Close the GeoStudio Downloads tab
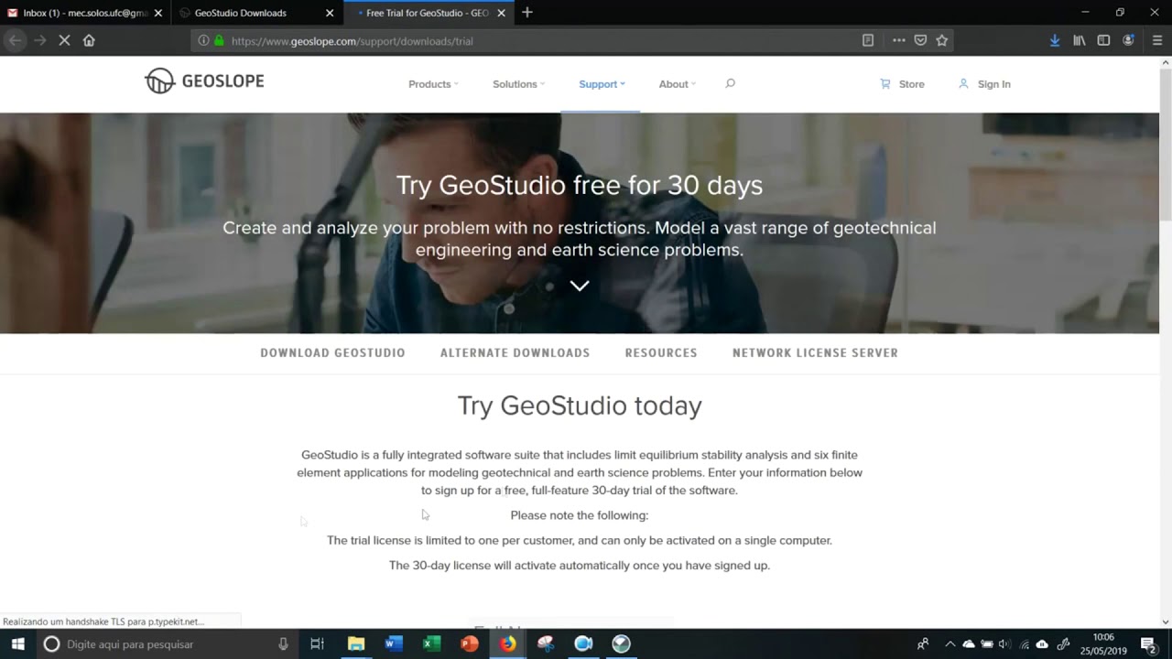Viewport: 1172px width, 659px height. [x=330, y=13]
